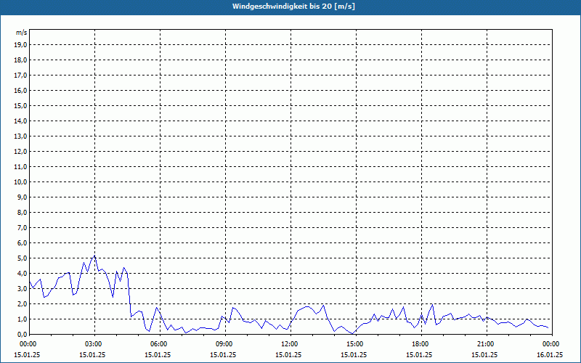The height and width of the screenshot is (363, 581).
Task: Choose the "9,0" y-axis value
Action: click(x=22, y=197)
